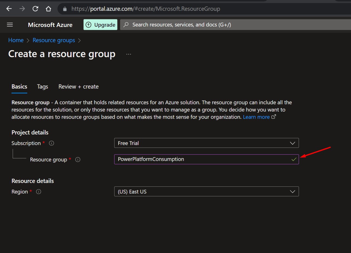Open the Learn more link
The image size is (351, 253).
coord(256,117)
